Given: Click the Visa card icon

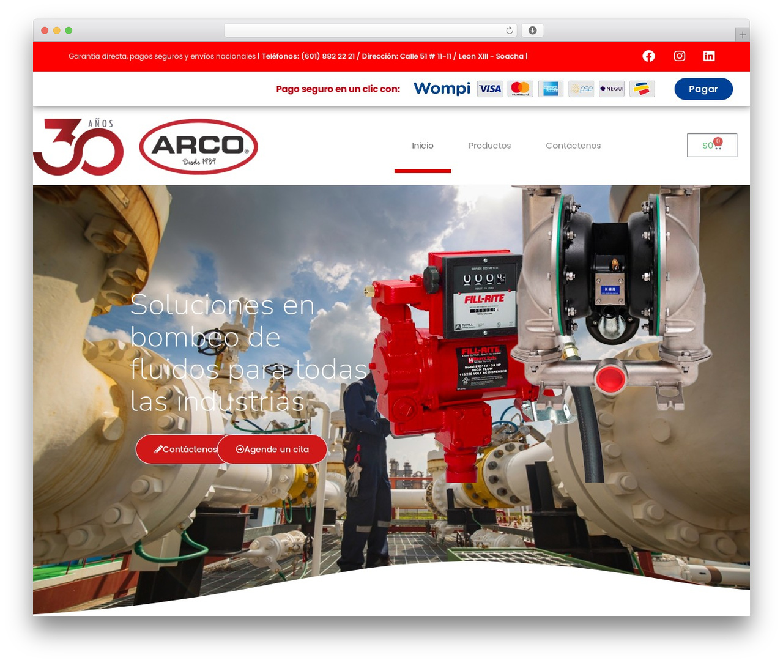Looking at the screenshot, I should tap(489, 89).
